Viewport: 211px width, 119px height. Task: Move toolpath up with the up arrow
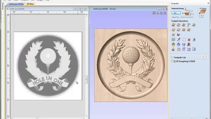[203, 57]
